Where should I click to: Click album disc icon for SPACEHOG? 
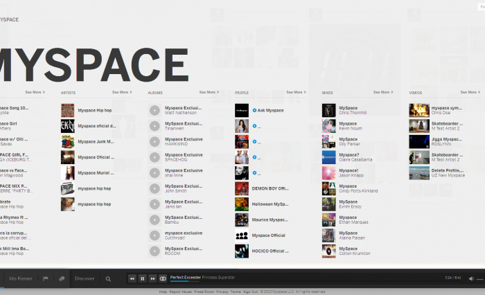pos(155,157)
